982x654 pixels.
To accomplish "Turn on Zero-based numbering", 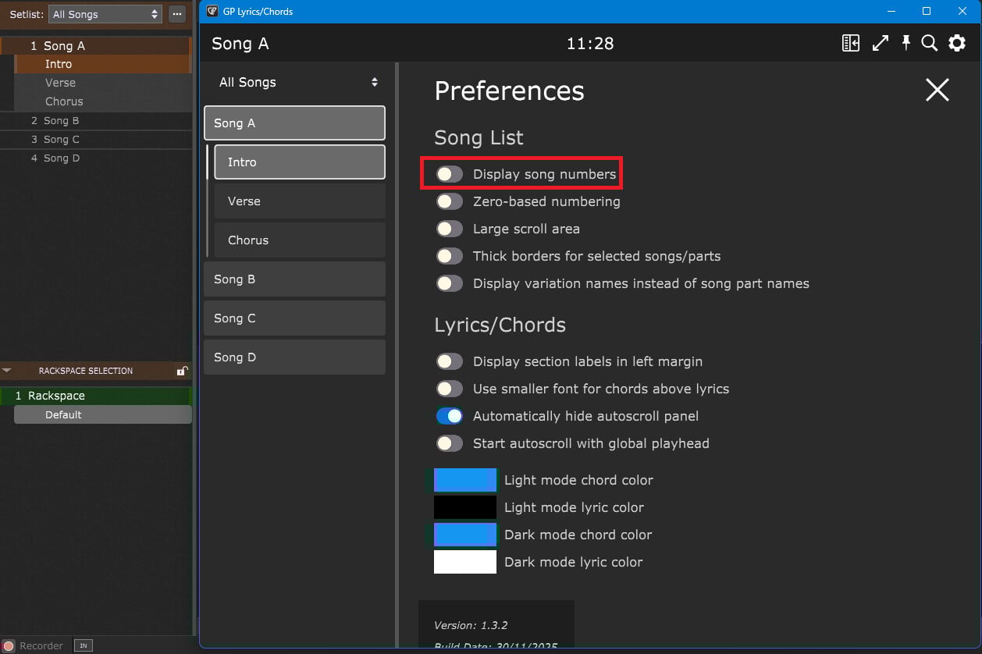I will [x=450, y=201].
